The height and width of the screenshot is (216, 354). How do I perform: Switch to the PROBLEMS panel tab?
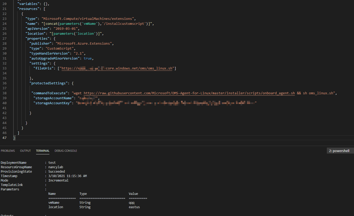point(8,151)
